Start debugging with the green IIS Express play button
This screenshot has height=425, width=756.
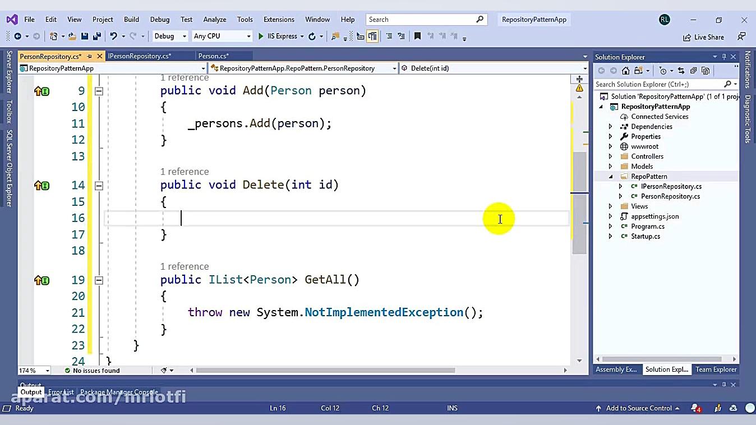coord(261,36)
